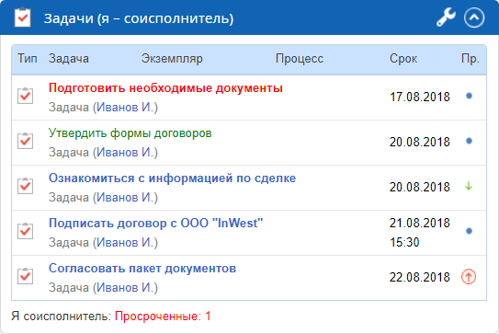This screenshot has width=499, height=334.
Task: Click the Пр. priority column header
Action: tap(470, 59)
